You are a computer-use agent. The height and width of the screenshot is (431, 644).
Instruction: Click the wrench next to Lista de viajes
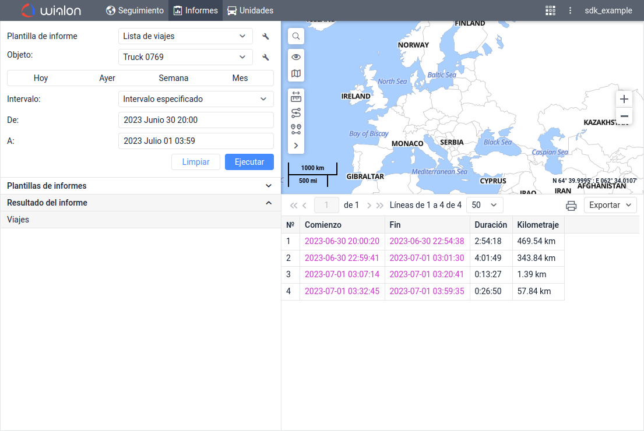(266, 37)
